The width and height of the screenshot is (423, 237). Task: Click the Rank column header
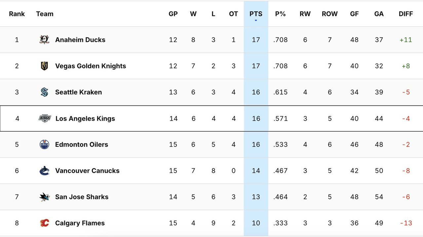pyautogui.click(x=17, y=14)
